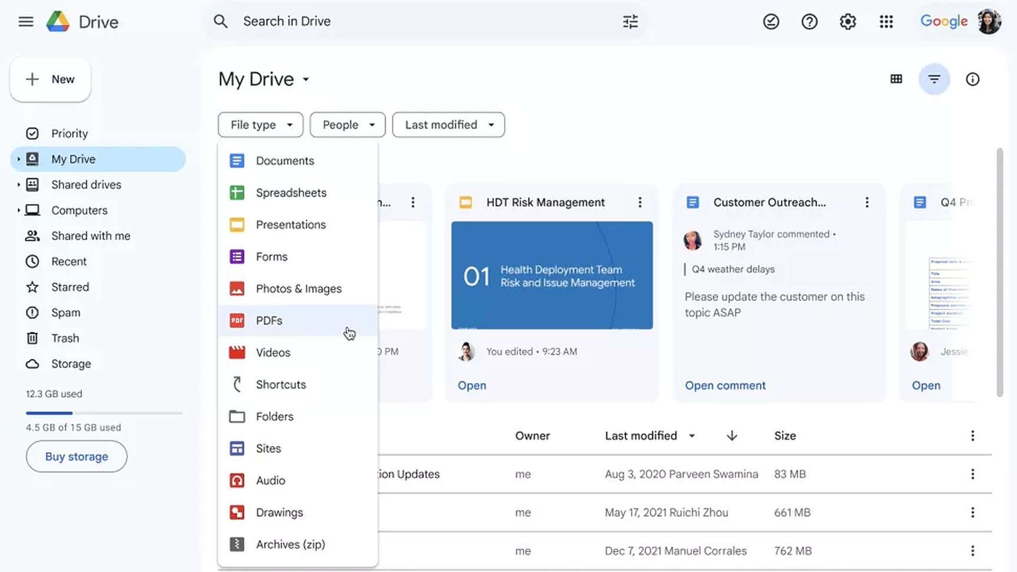Click the Buy storage button
The image size is (1017, 572).
point(76,456)
